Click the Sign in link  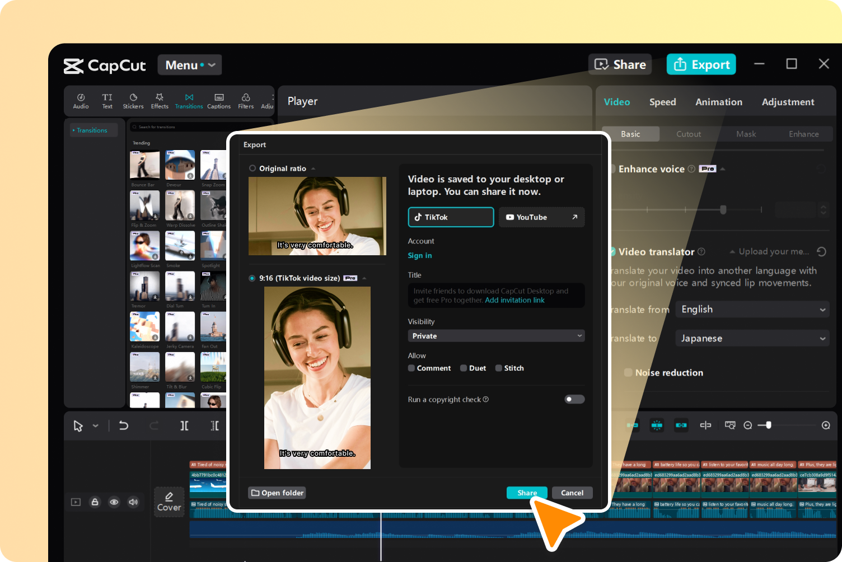point(420,255)
